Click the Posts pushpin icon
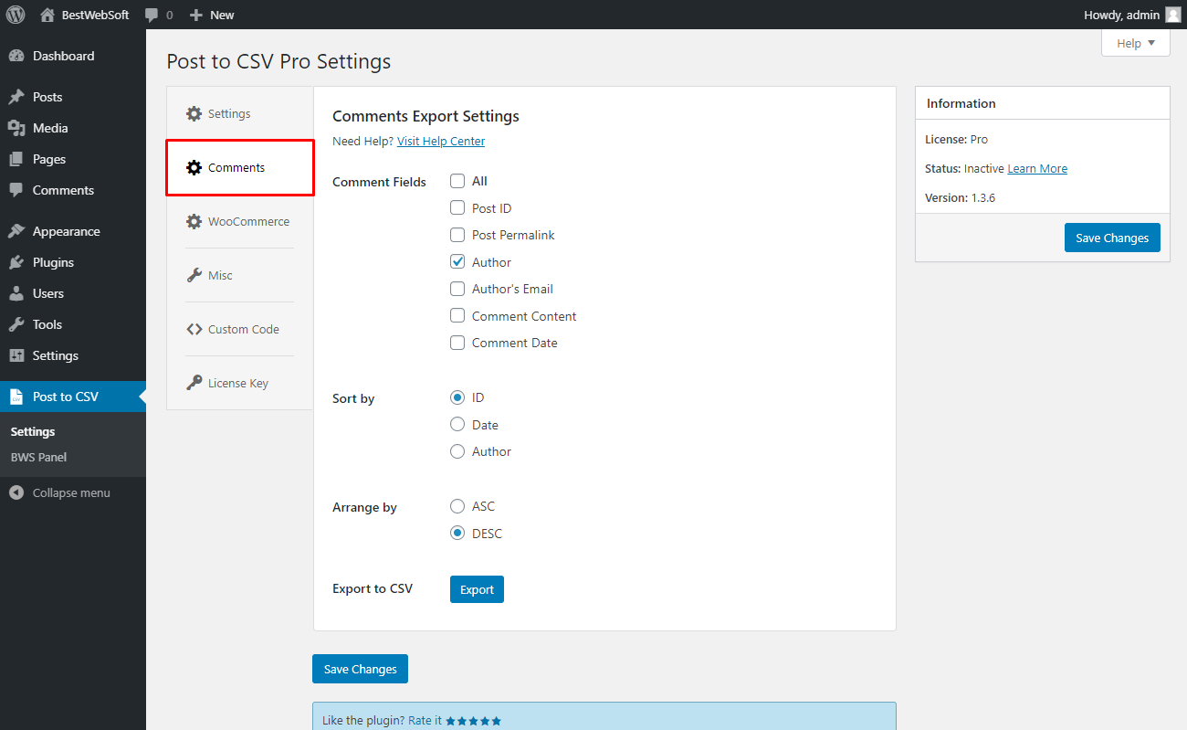Image resolution: width=1187 pixels, height=730 pixels. coord(16,97)
